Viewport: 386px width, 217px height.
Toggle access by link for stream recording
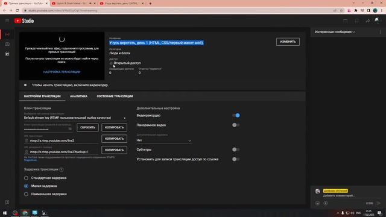click(236, 159)
